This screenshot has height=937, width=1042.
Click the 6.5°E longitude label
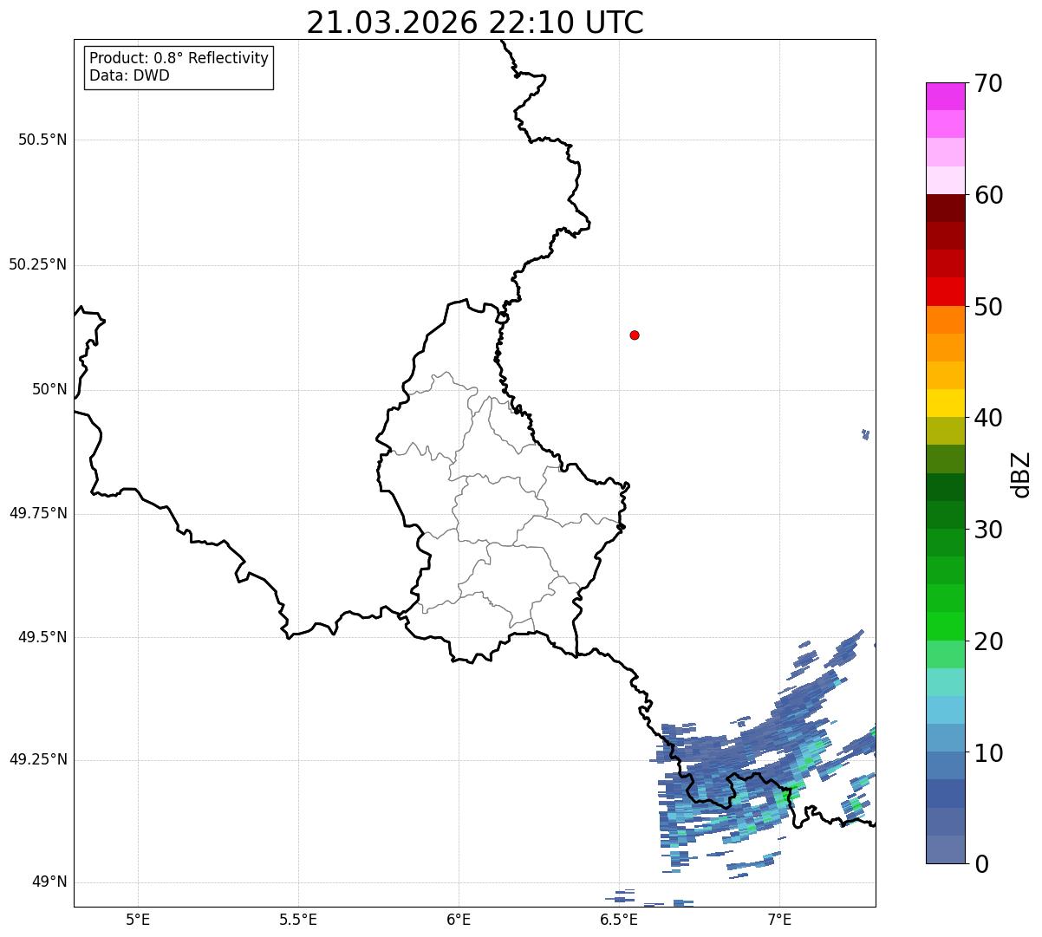pos(619,919)
